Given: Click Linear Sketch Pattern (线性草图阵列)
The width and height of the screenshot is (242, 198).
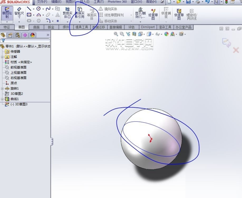Looking at the screenshot, I should point(111,15).
